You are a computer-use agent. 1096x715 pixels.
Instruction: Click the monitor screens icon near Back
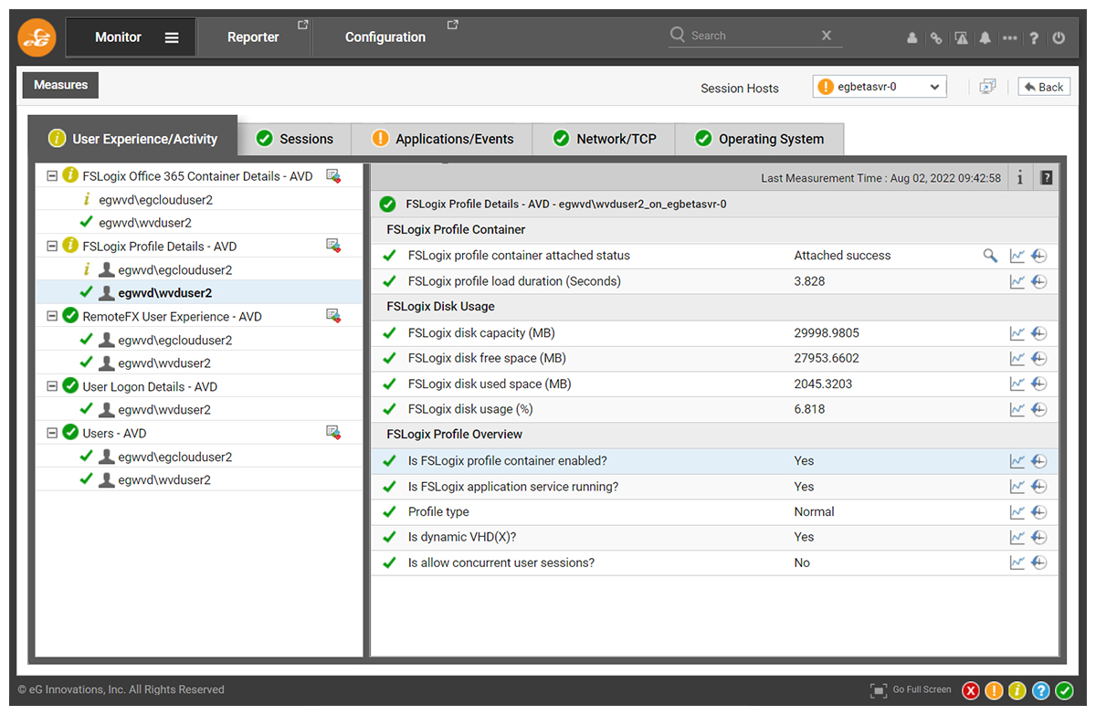click(987, 87)
